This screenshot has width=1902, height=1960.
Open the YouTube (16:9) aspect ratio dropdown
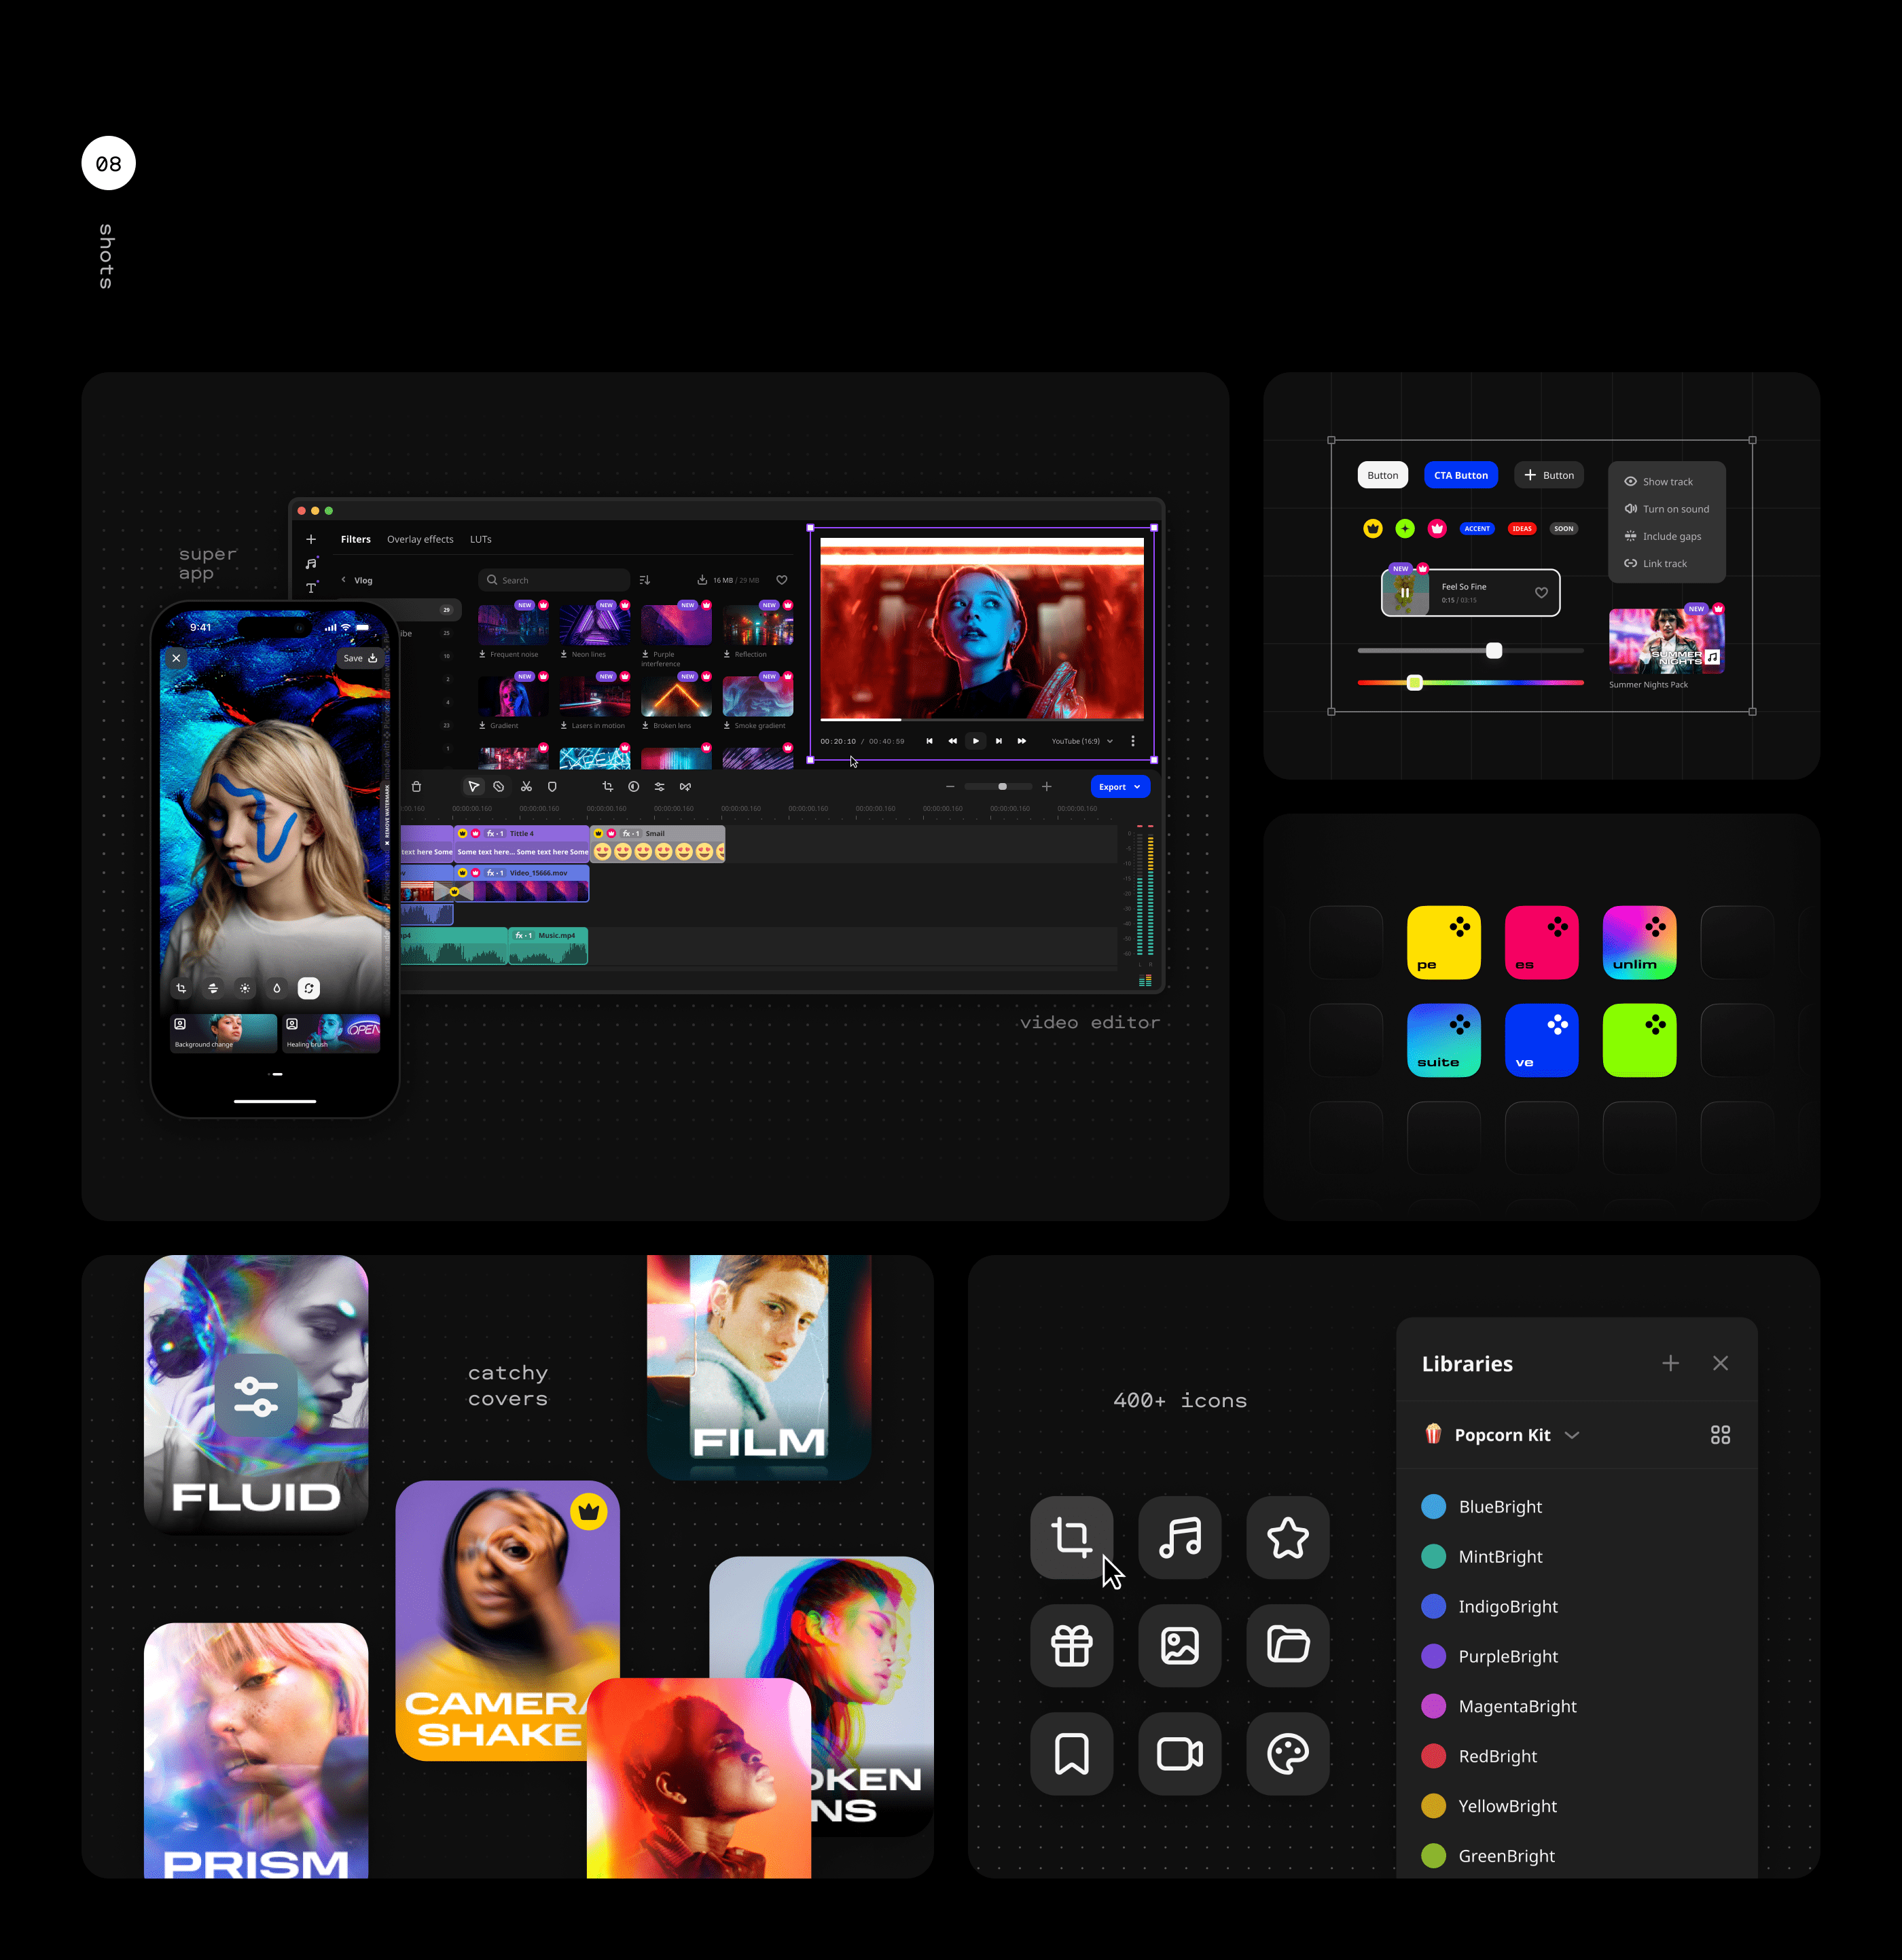(x=1082, y=741)
